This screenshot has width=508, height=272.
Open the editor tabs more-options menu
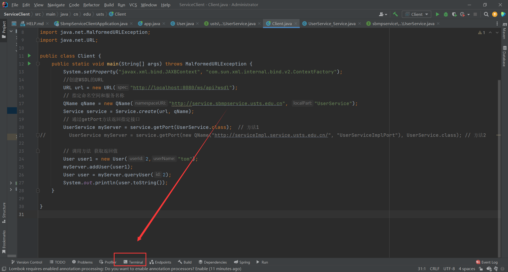[x=497, y=24]
